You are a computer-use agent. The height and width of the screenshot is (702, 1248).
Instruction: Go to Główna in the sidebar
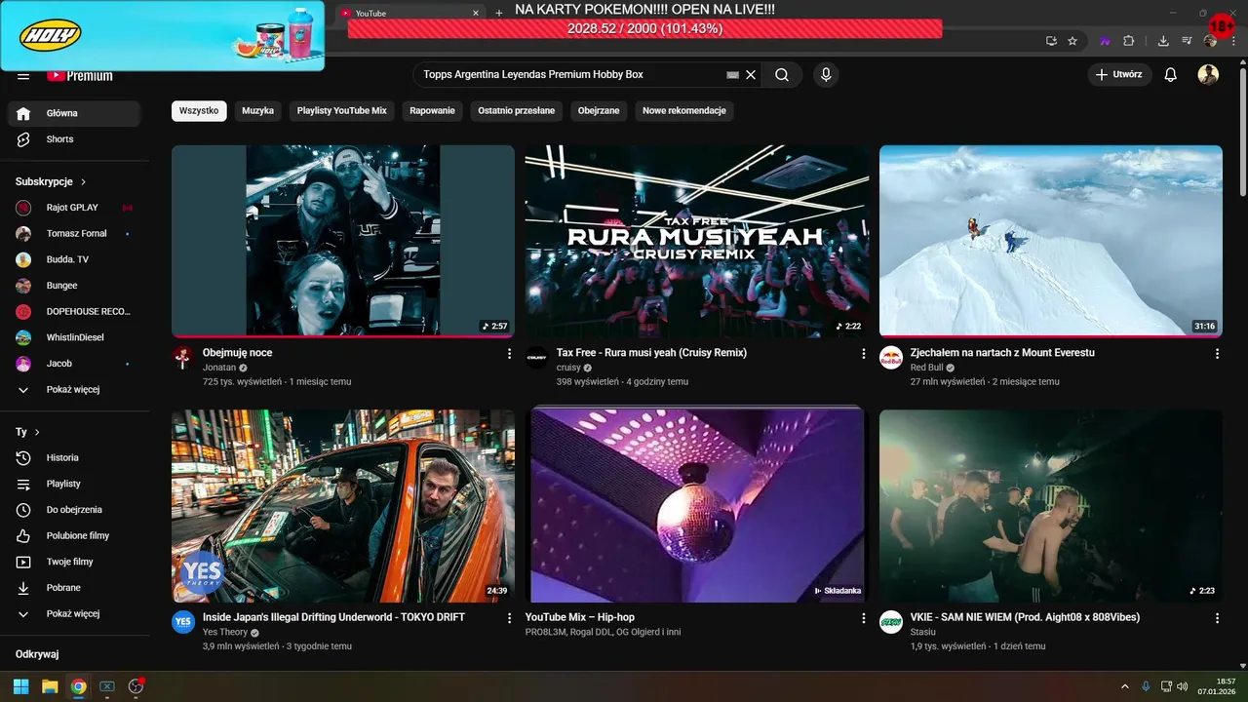pos(75,113)
